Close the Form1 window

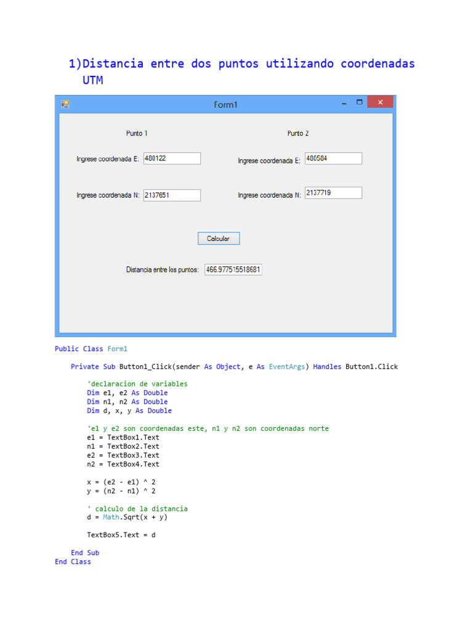pos(380,102)
